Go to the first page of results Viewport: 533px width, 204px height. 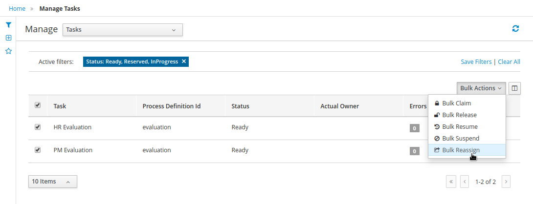point(451,182)
